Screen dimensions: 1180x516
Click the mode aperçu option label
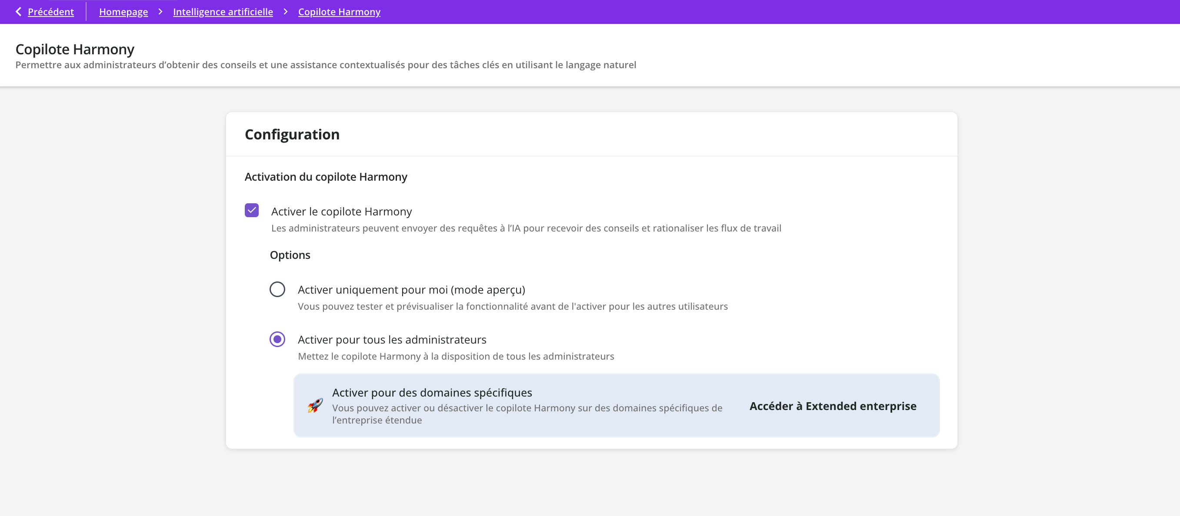[x=411, y=290]
